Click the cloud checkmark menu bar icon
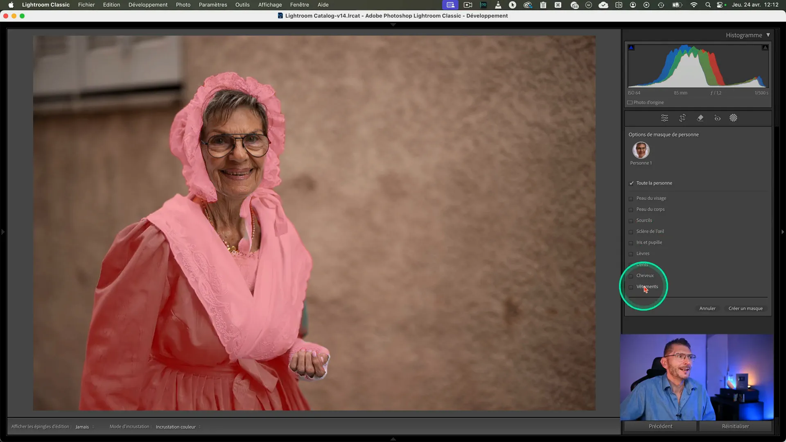Viewport: 786px width, 442px height. click(x=603, y=5)
